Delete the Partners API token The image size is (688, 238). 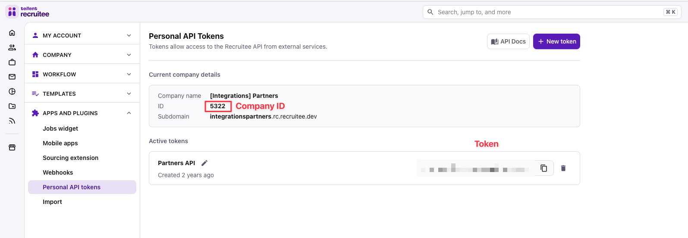563,168
